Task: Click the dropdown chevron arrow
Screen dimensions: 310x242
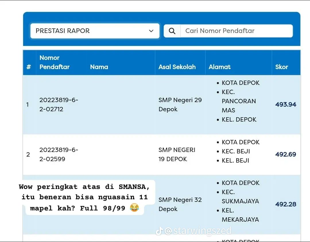Action: pos(151,31)
